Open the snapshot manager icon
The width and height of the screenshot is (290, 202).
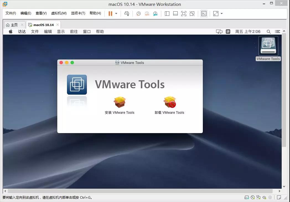(155, 14)
